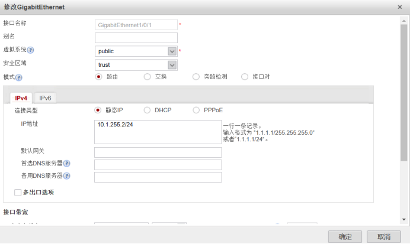Switch to IPv6 tab

(x=45, y=98)
